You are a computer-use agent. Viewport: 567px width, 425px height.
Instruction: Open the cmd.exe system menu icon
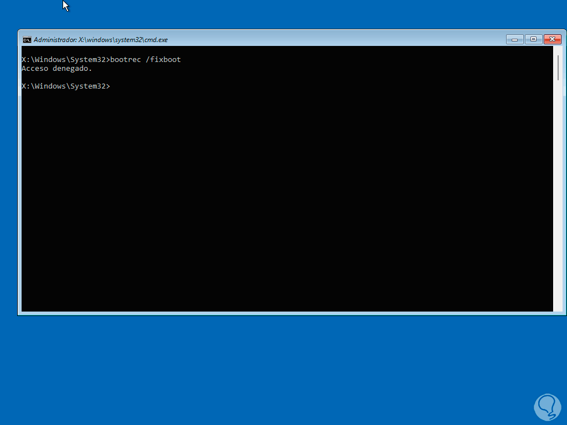pos(27,40)
